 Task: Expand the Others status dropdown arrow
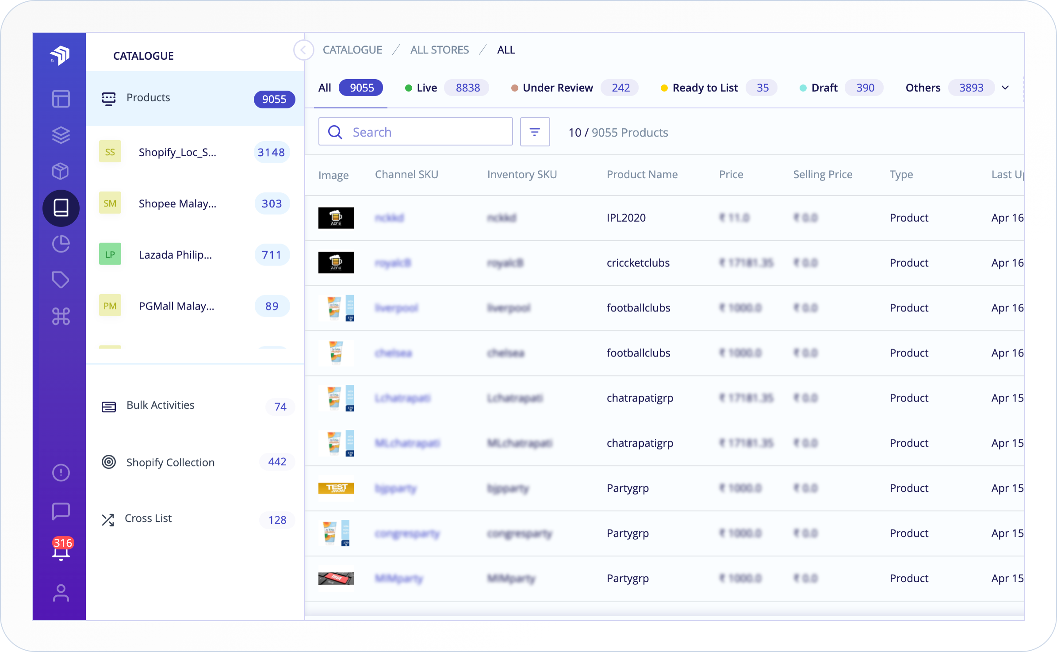point(1005,88)
